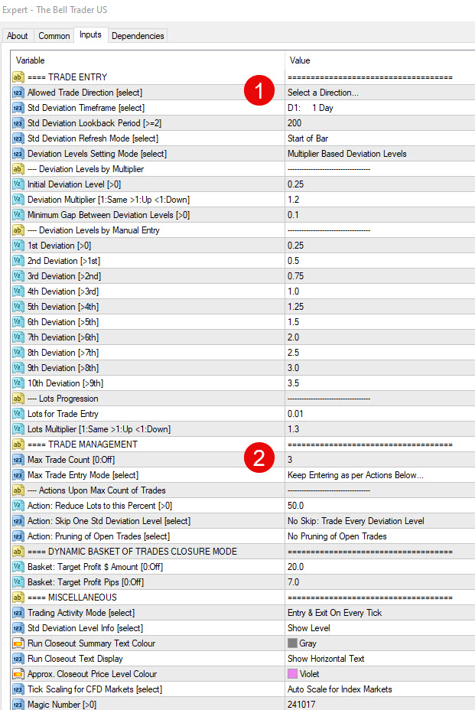Click icon beside Minimum Gap Between Deviation Levels
The width and height of the screenshot is (475, 710).
tap(18, 215)
